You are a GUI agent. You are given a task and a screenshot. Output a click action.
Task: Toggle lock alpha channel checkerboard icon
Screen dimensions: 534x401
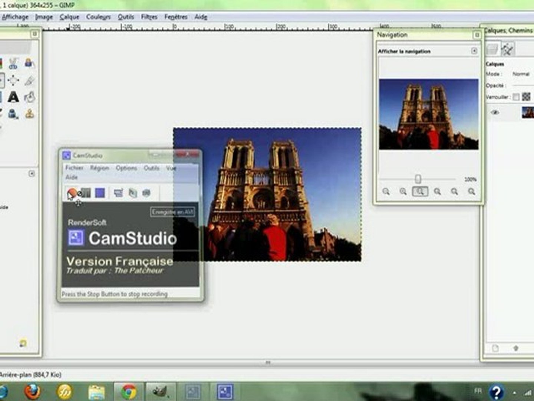tap(526, 97)
